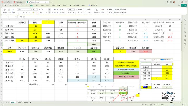
Task: Open the number format combo box
Action: pyautogui.click(x=71, y=9)
